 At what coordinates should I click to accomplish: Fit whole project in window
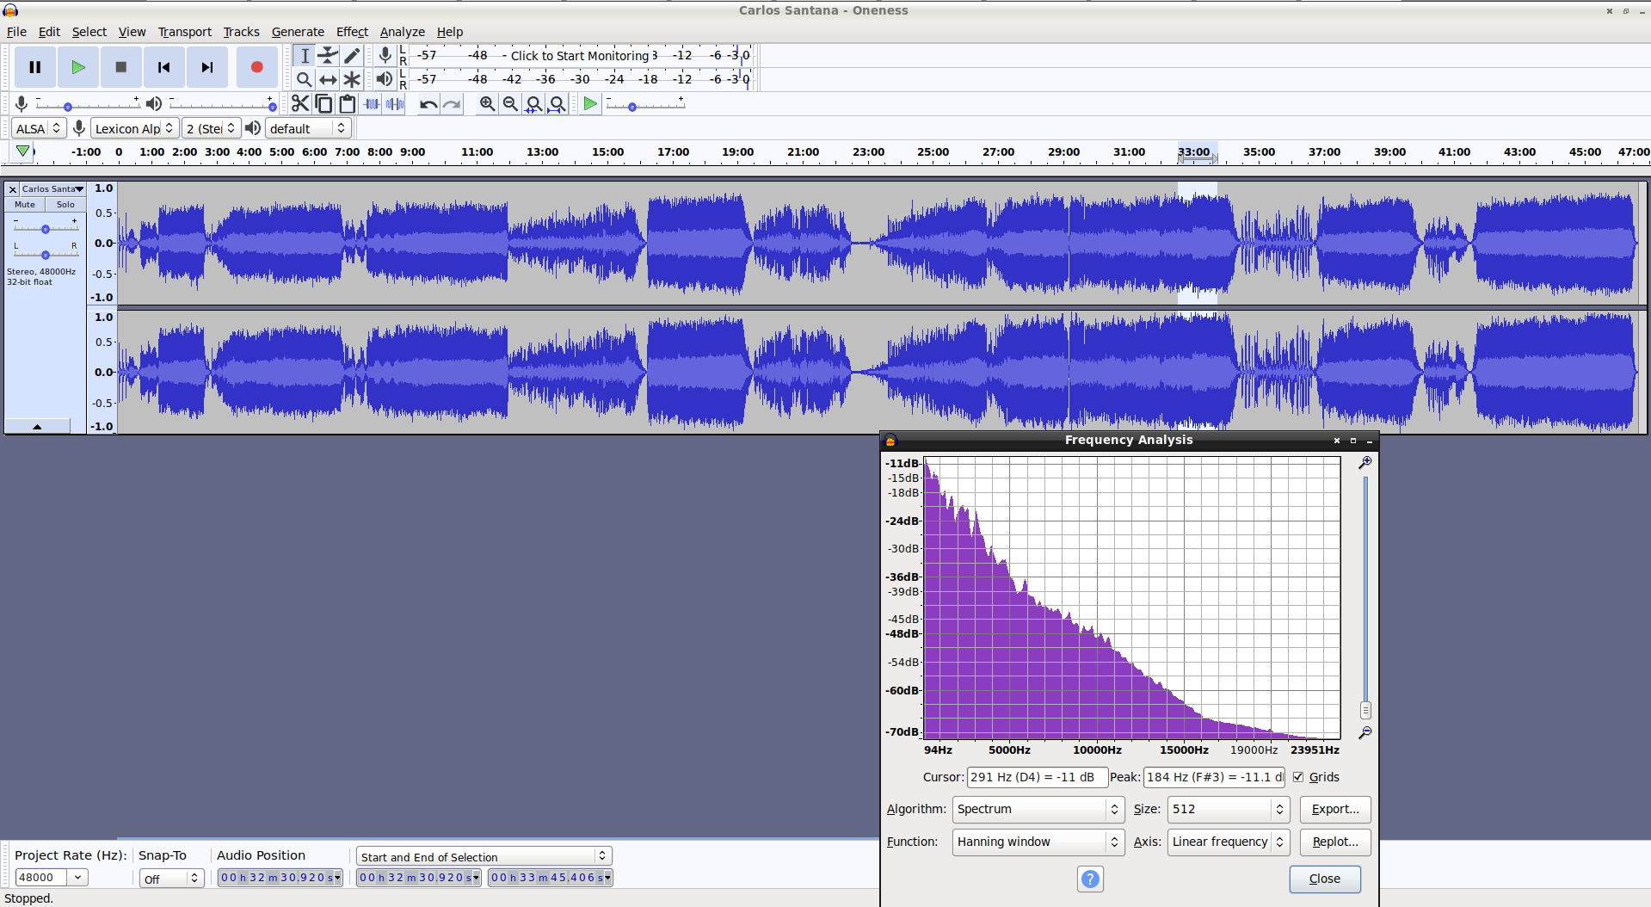point(558,104)
